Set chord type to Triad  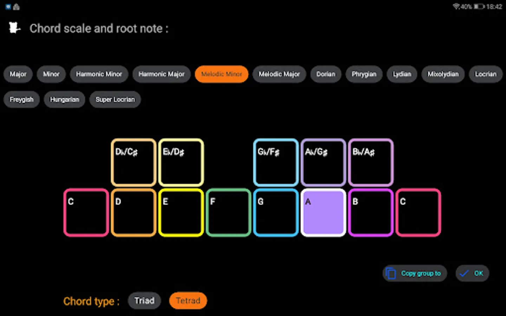144,301
